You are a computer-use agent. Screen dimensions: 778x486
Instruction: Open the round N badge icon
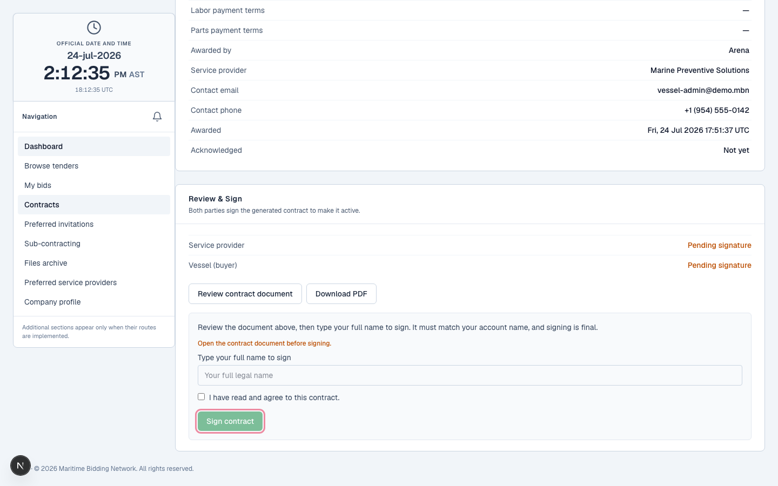pyautogui.click(x=21, y=465)
